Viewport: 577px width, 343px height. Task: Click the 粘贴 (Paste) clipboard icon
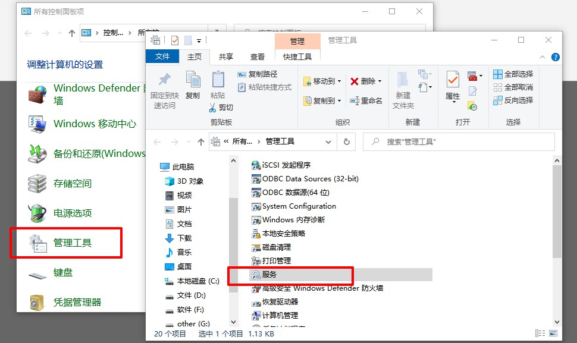(x=218, y=83)
